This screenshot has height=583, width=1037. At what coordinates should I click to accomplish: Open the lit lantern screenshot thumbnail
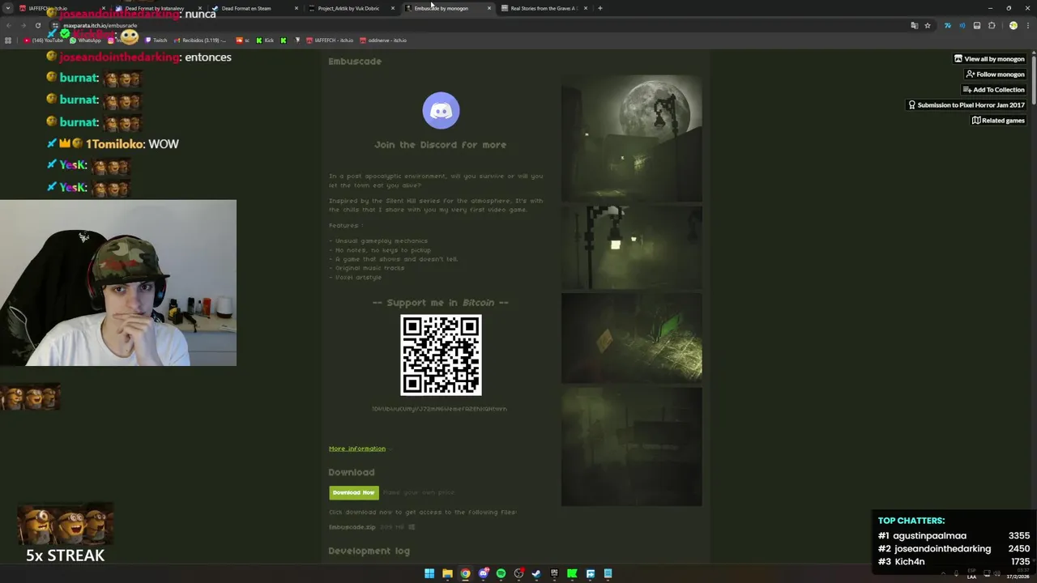tap(631, 247)
